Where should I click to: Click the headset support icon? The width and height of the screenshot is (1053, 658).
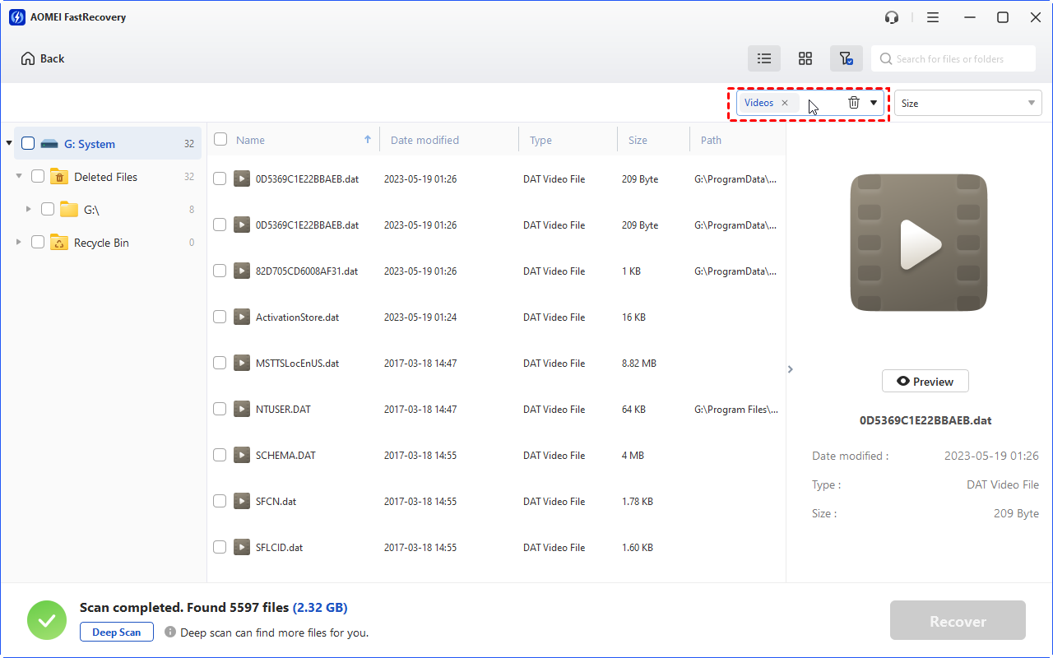(x=892, y=16)
